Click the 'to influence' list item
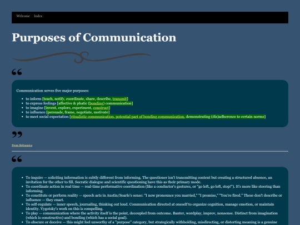Image resolution: width=300 pixels, height=225 pixels. 68,112
